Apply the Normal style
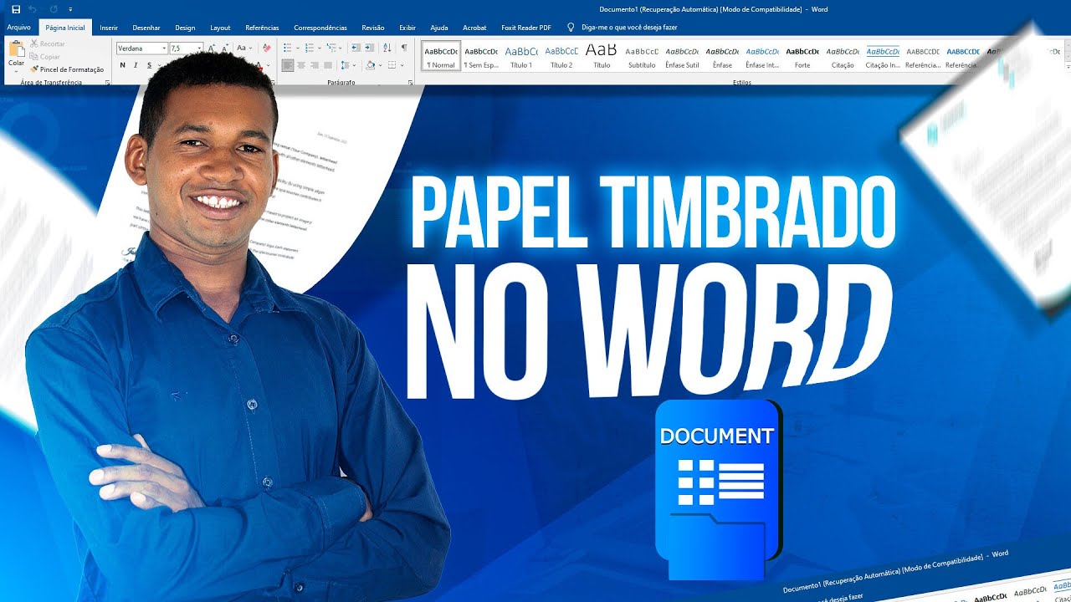The image size is (1071, 602). (440, 56)
